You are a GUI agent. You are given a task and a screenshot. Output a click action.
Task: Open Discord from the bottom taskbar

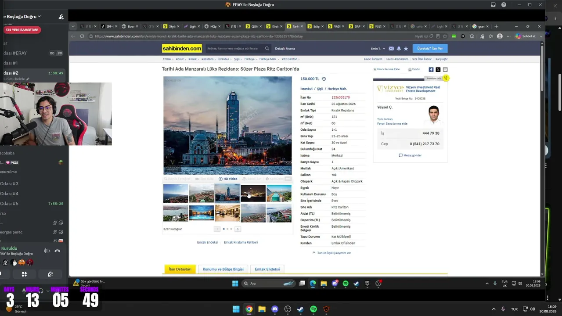[275, 309]
